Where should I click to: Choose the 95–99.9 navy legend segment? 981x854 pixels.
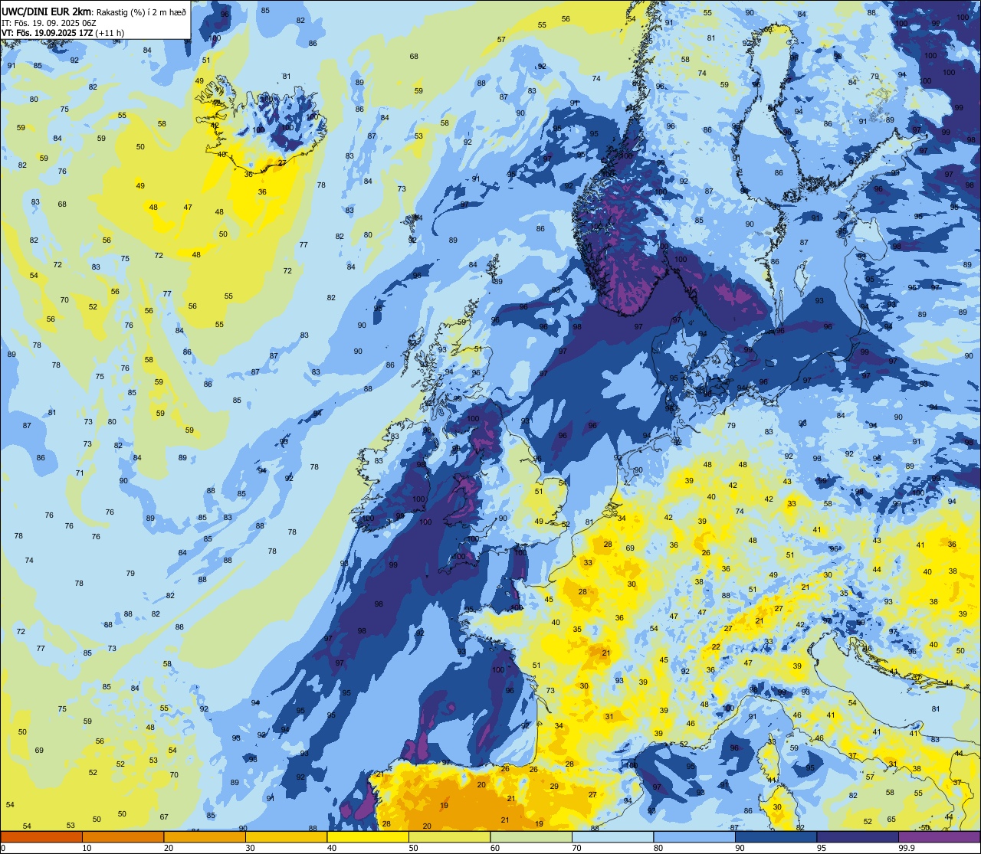pos(858,836)
